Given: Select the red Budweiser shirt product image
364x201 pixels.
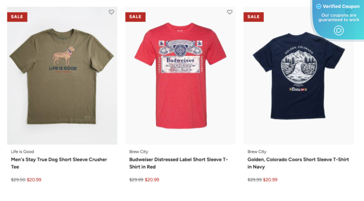Looking at the screenshot, I should pyautogui.click(x=180, y=76).
